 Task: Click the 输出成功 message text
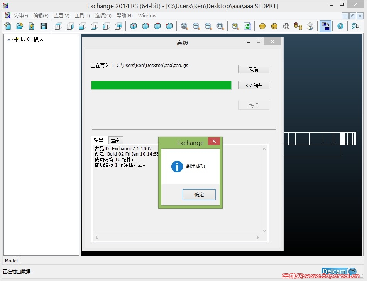click(195, 166)
